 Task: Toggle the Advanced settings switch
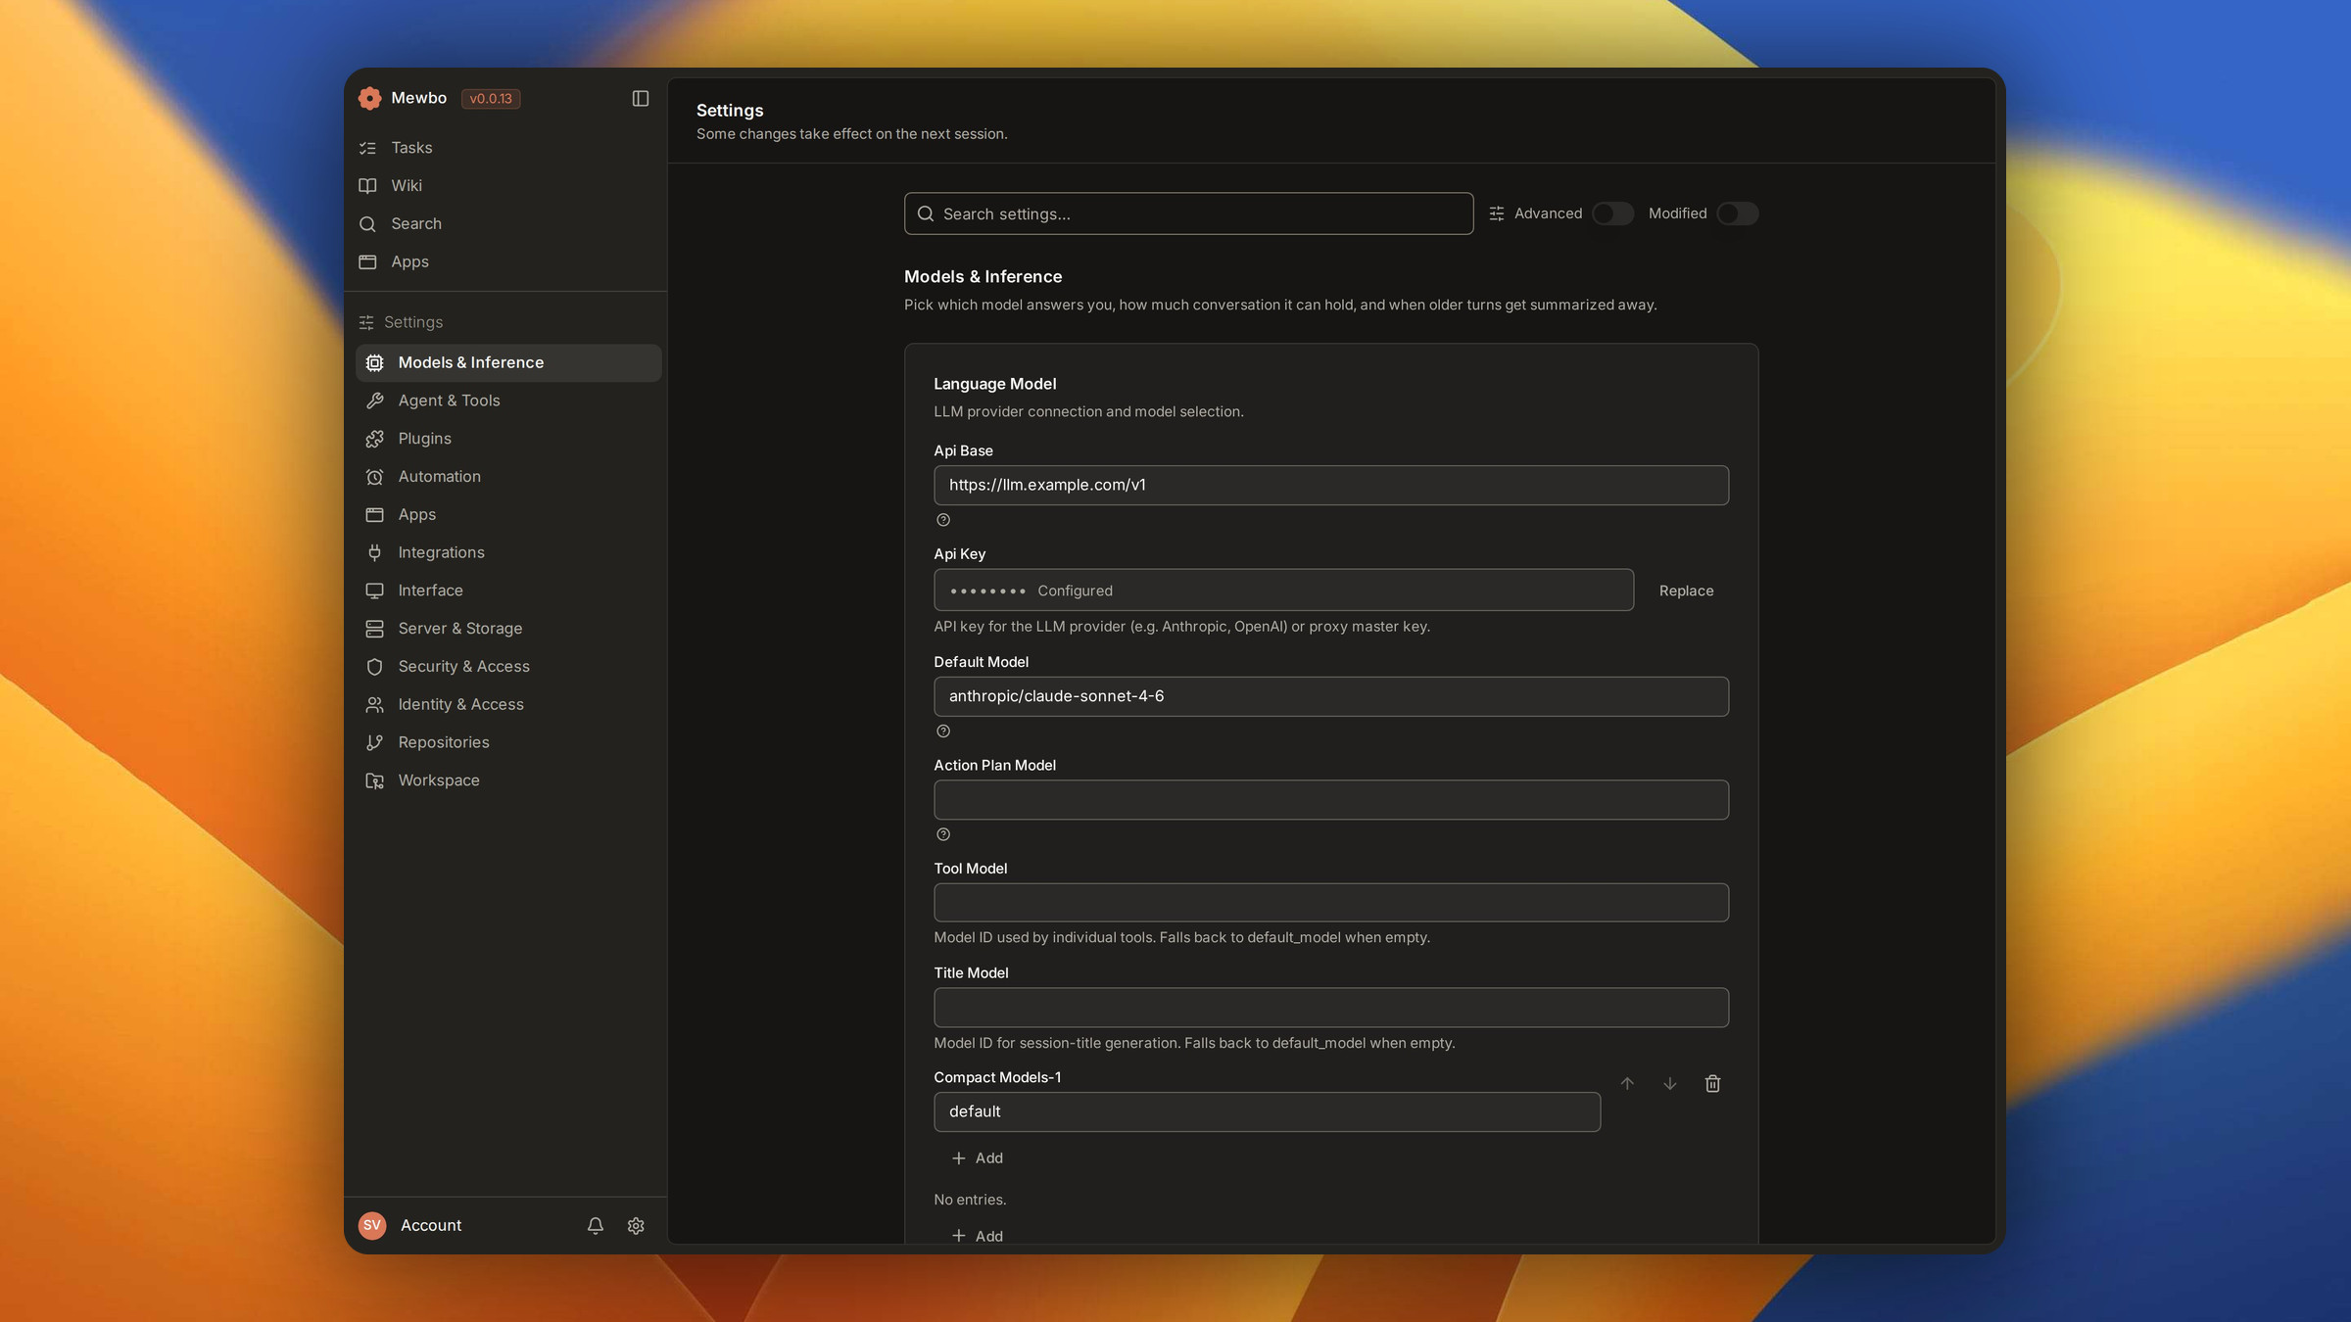[x=1612, y=213]
